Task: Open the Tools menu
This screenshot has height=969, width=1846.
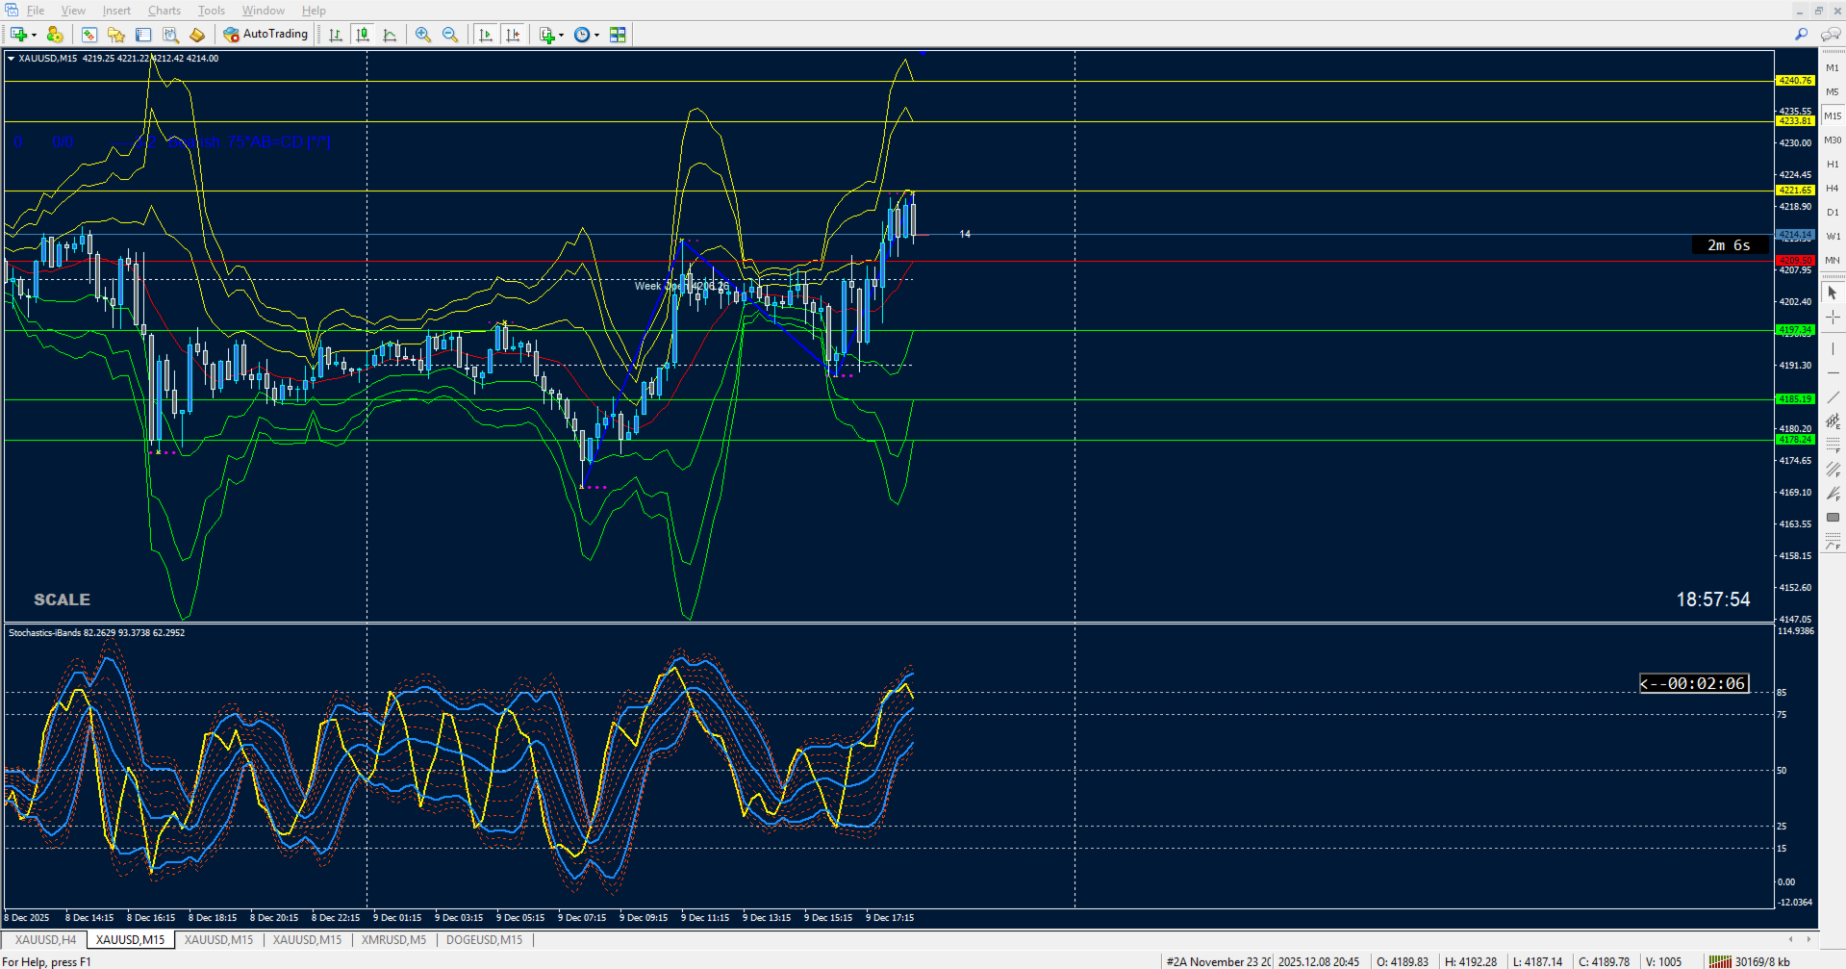Action: [x=212, y=11]
